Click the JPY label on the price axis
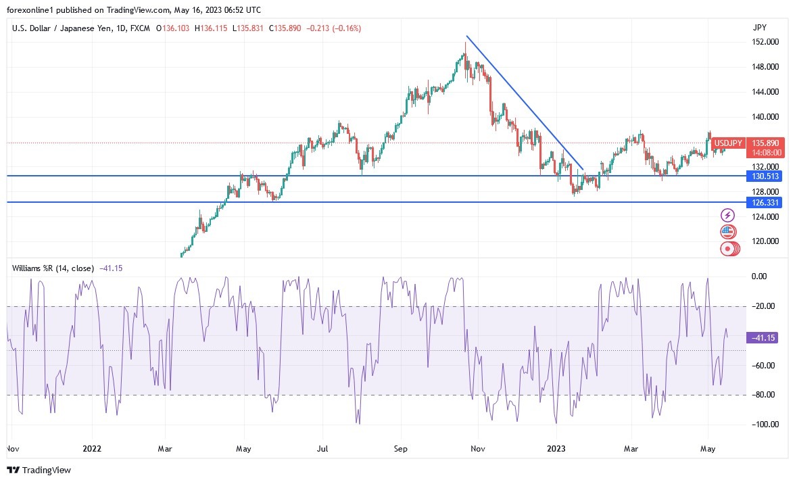Viewport: 795px width, 482px height. click(760, 28)
